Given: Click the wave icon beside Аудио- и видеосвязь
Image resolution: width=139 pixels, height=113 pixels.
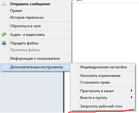Looking at the screenshot, I should click(x=4, y=35).
